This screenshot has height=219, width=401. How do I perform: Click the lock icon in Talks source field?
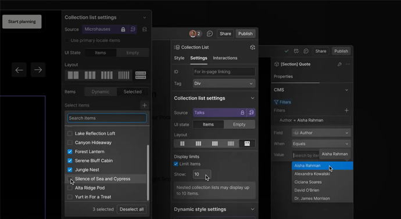point(242,112)
